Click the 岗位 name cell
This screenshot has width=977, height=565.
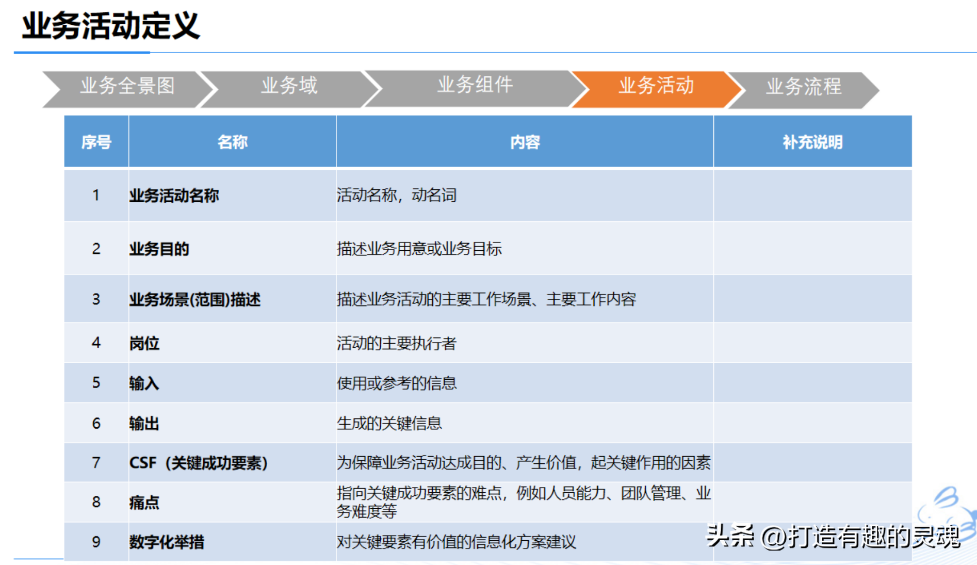click(x=233, y=343)
